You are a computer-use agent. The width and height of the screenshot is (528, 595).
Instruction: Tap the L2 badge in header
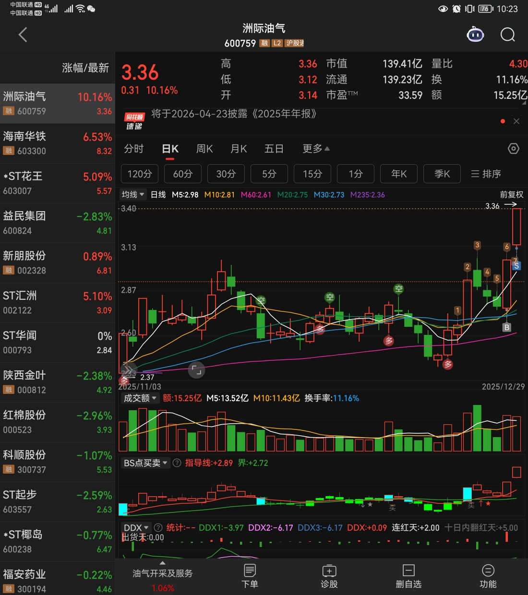point(277,43)
